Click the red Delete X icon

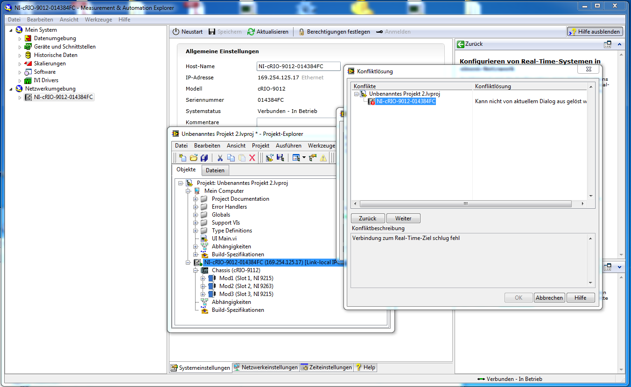252,158
